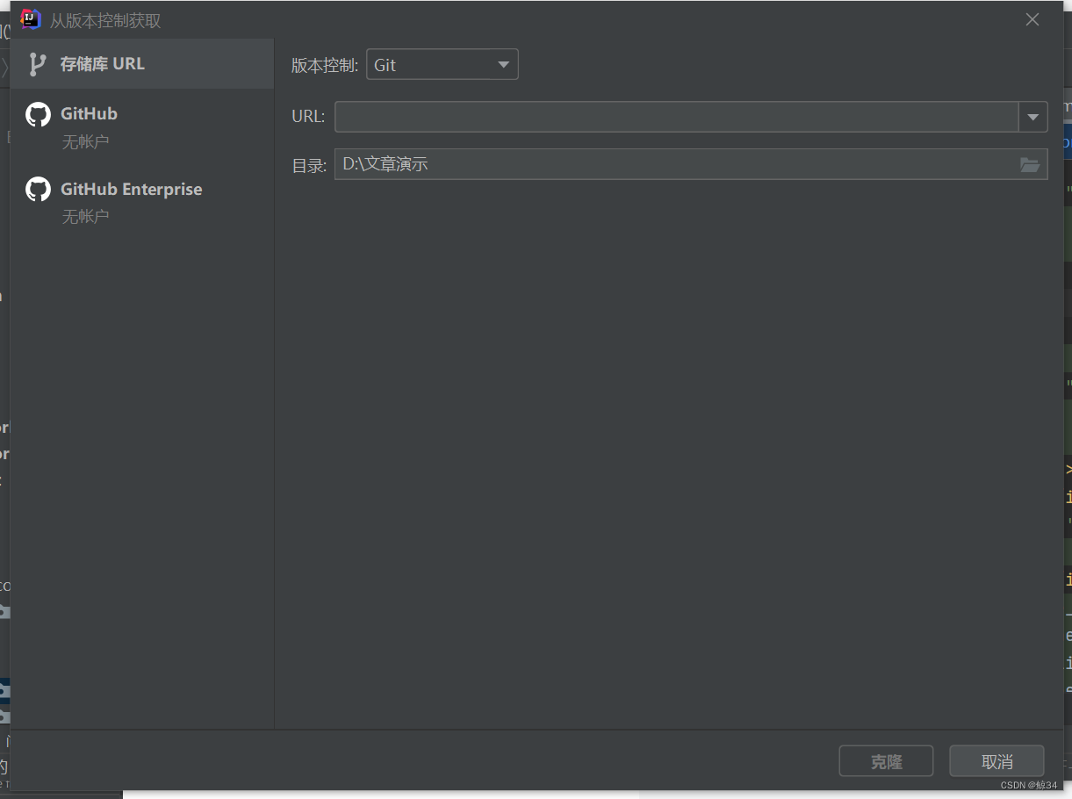Focus the URL input field
The image size is (1072, 799).
(x=676, y=116)
